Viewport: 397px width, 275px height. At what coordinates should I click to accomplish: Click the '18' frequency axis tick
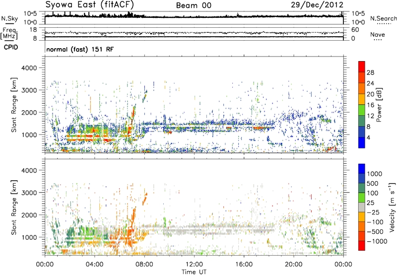[x=33, y=30]
